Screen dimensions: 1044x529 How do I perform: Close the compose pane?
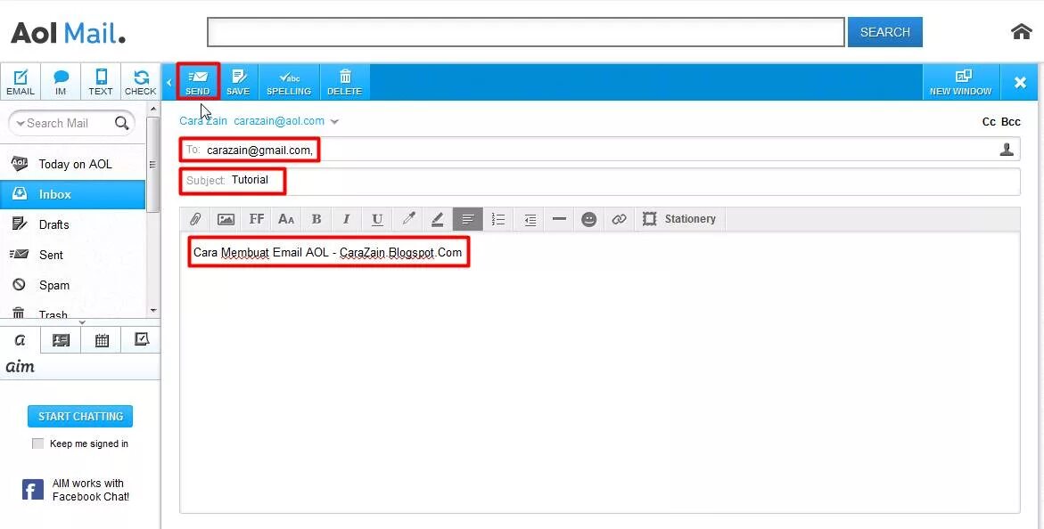[x=1019, y=83]
